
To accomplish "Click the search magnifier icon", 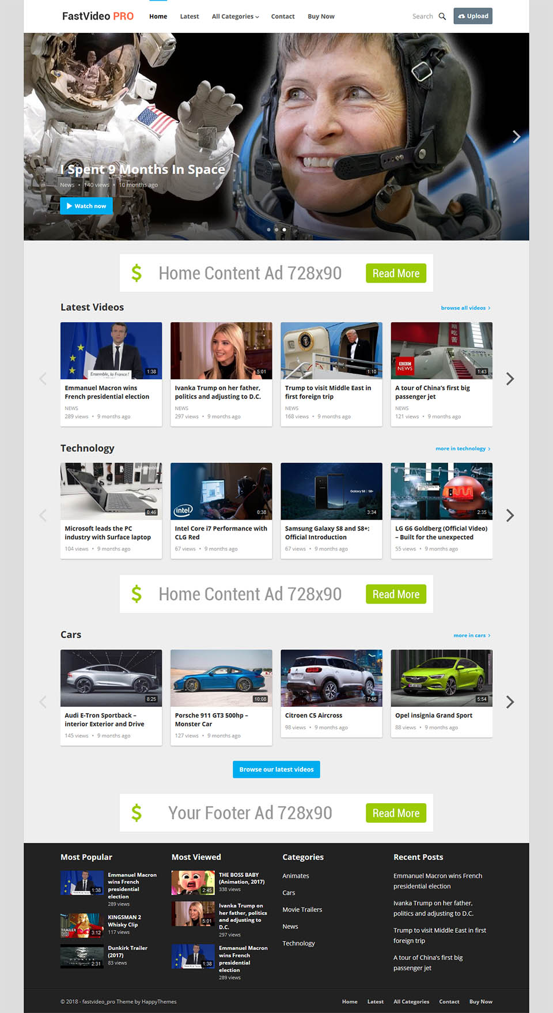I will (442, 16).
